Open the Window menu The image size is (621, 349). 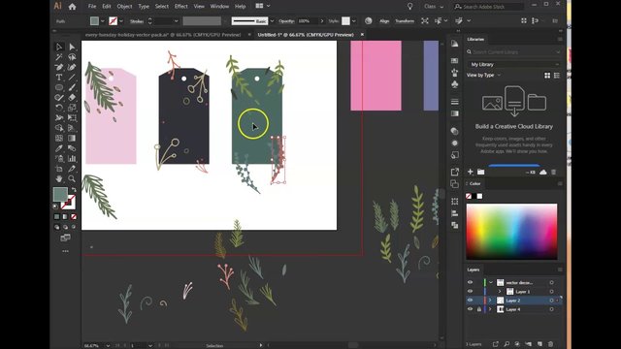tap(219, 7)
